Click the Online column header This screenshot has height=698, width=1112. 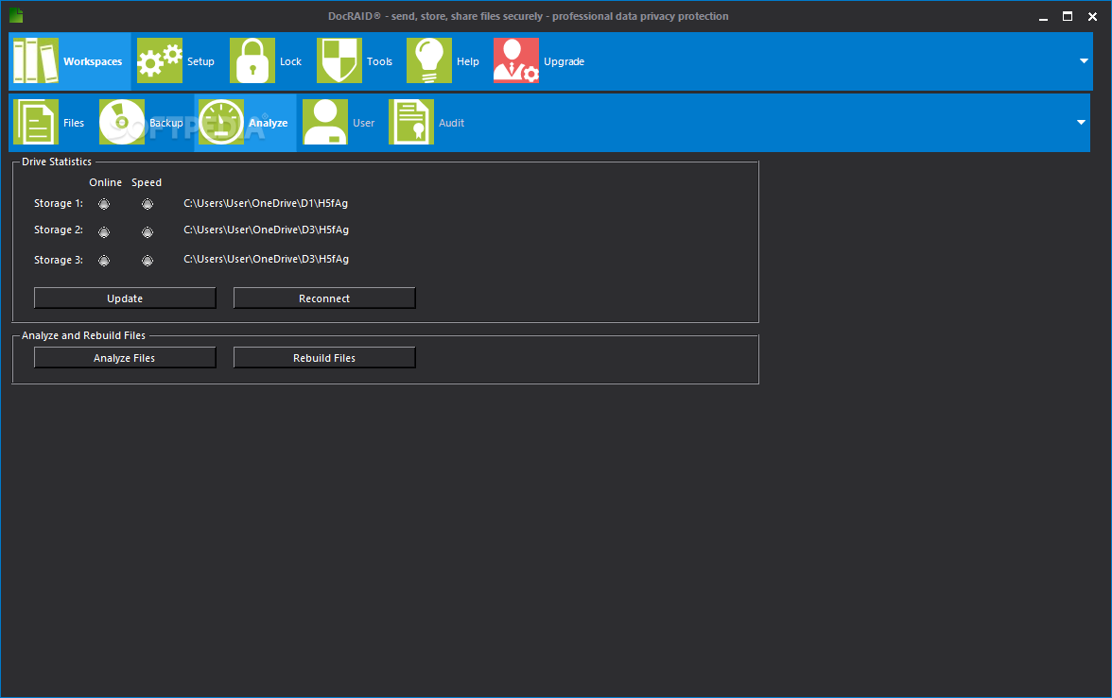(x=106, y=182)
